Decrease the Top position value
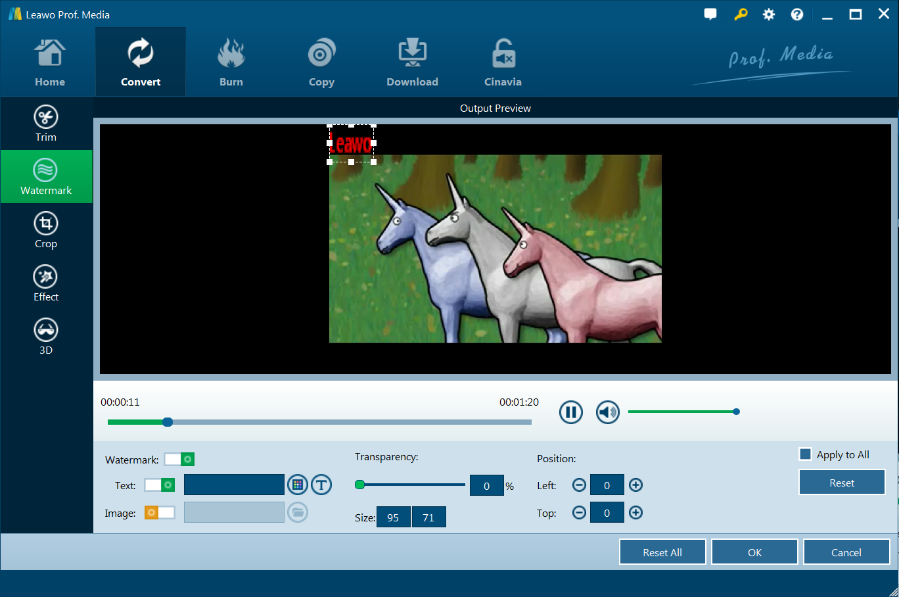 tap(579, 512)
